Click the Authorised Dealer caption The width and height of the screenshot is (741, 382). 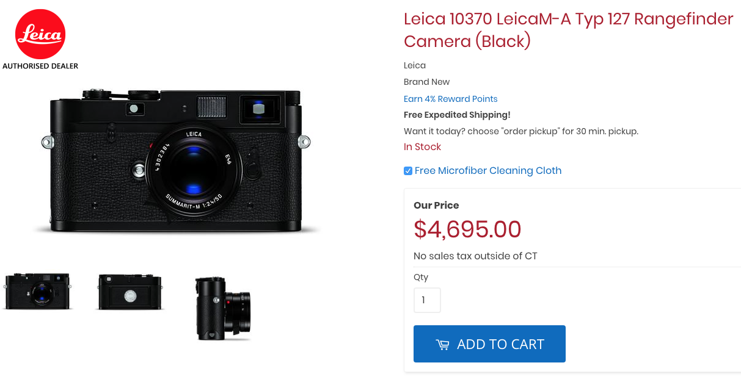click(x=40, y=66)
